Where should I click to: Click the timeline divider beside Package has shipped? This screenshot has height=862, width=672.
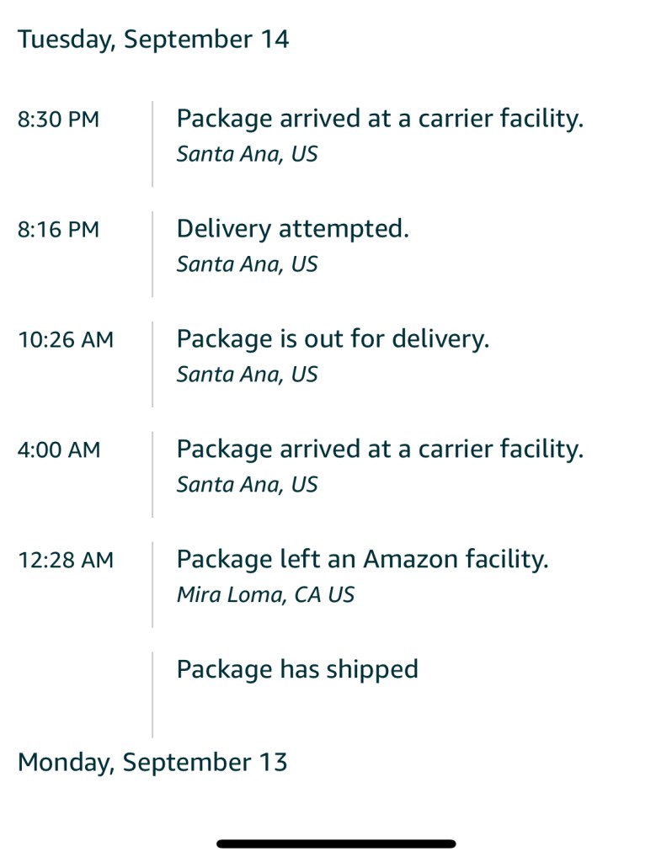pyautogui.click(x=152, y=694)
